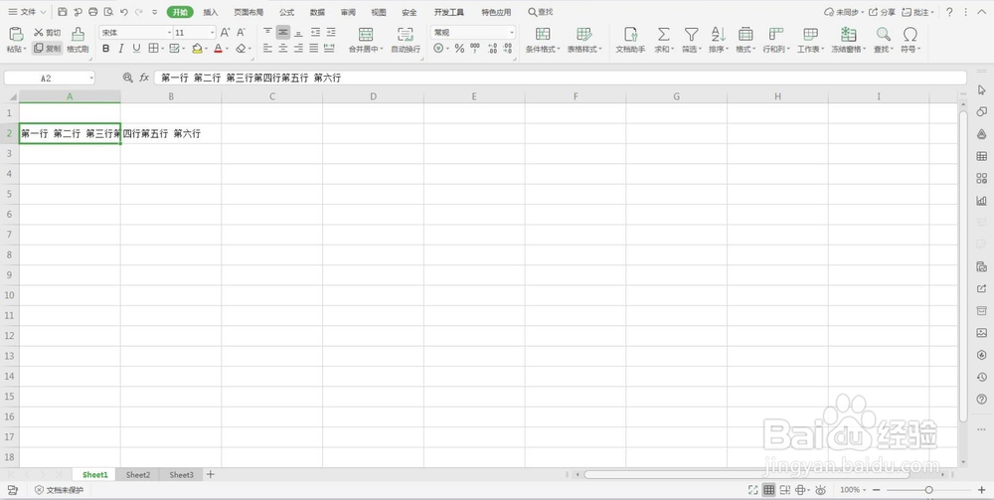Add a new sheet with the plus button

pyautogui.click(x=211, y=474)
